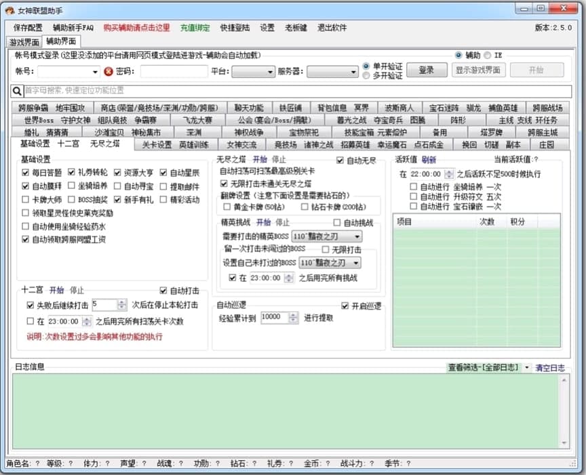Click the spinner arrows on 经验累计到 value

point(295,317)
